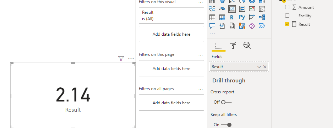This screenshot has height=128, width=333.
Task: Choose the Python visual icon
Action: (x=242, y=17)
